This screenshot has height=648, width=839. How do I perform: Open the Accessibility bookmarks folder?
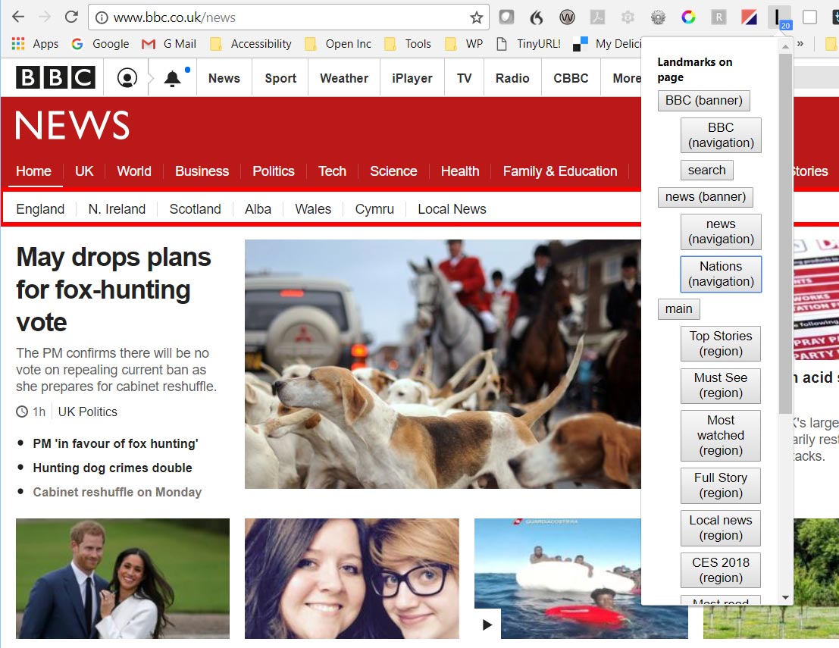pyautogui.click(x=250, y=44)
